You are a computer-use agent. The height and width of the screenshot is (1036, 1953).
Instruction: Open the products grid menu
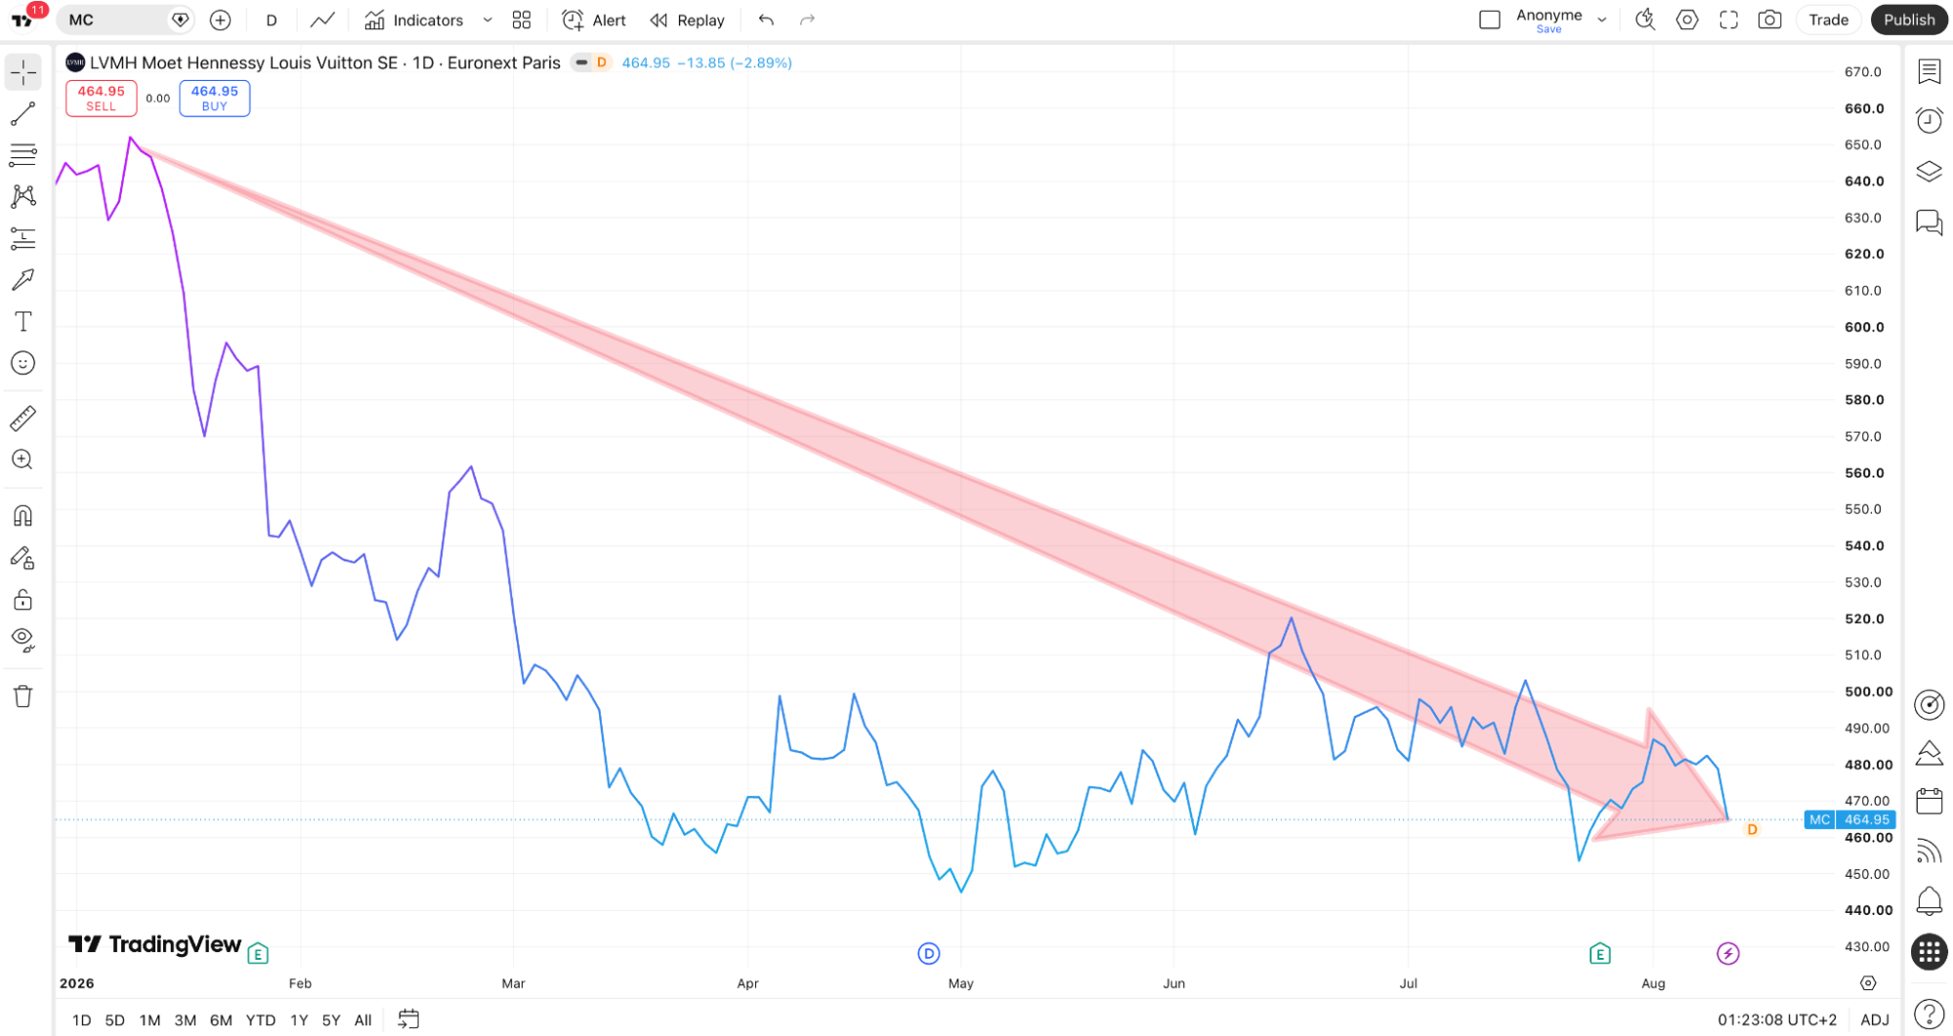click(1930, 952)
